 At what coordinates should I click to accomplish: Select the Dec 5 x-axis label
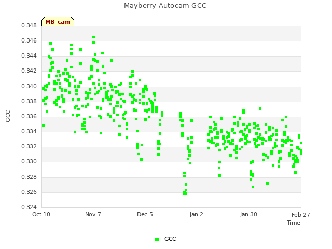pyautogui.click(x=145, y=214)
